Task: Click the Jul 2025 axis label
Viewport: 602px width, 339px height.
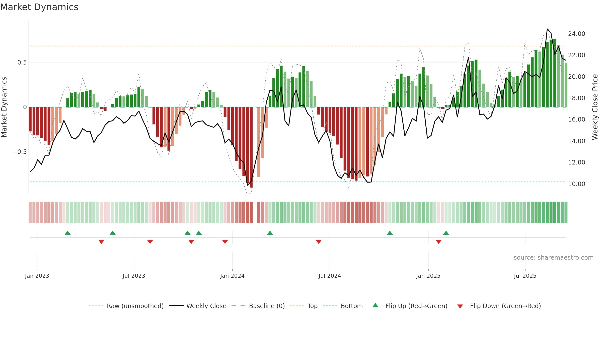Action: pos(525,276)
